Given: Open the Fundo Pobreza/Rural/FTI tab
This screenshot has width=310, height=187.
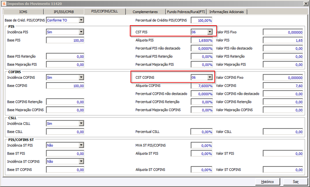Looking at the screenshot, I should pos(186,12).
